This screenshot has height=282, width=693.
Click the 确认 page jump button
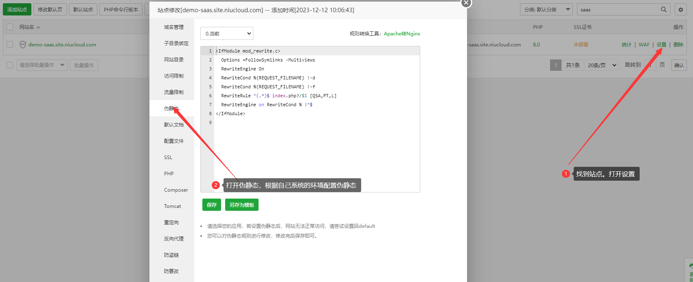[x=679, y=65]
